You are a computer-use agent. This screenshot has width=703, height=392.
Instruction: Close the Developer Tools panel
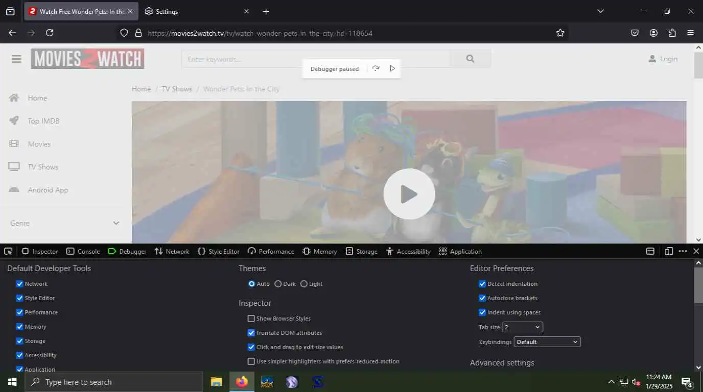[696, 251]
